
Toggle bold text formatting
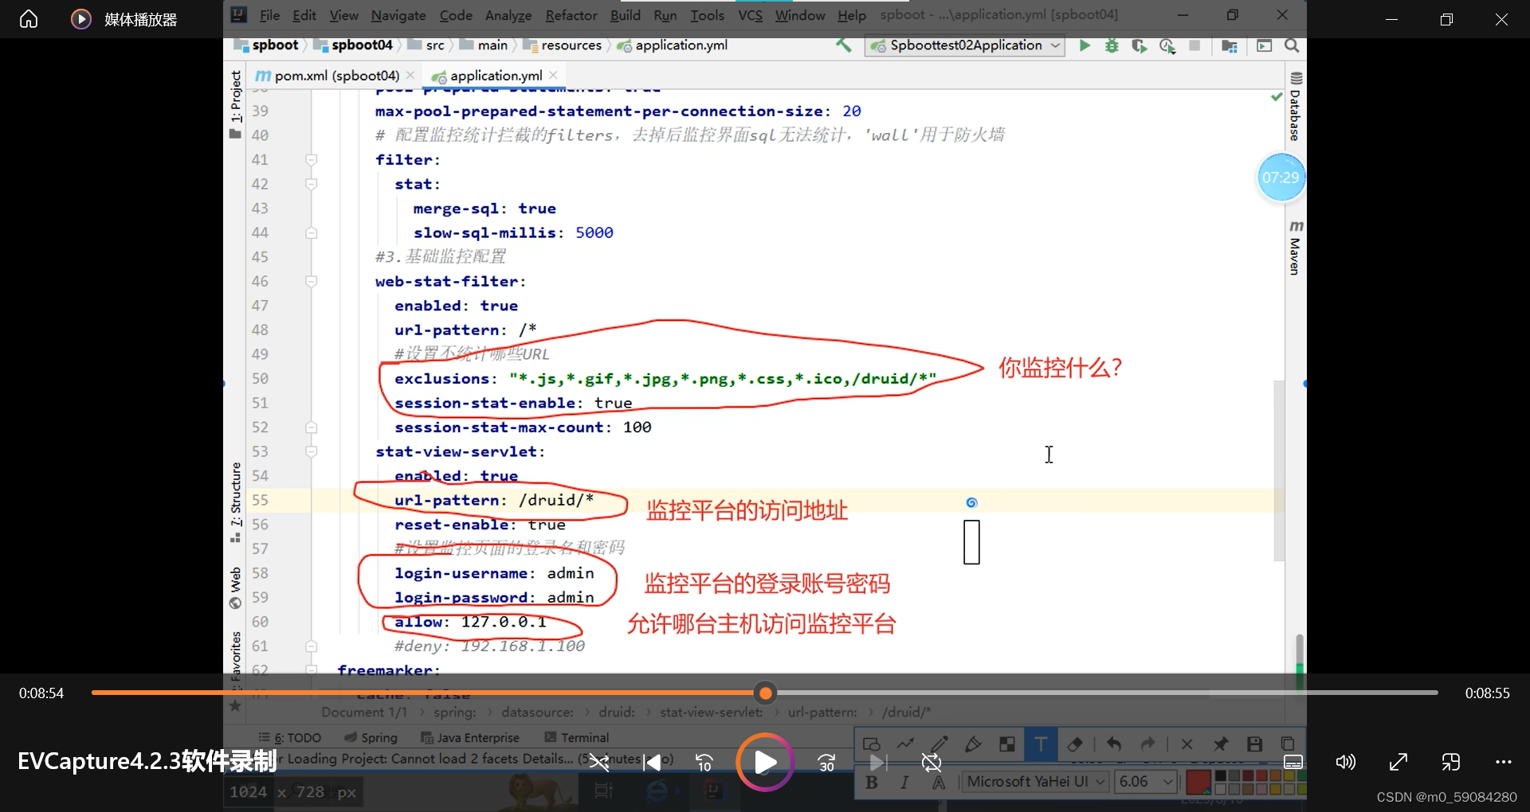[x=872, y=783]
